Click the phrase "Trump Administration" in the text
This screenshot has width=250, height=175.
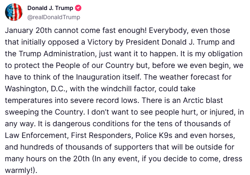click(x=57, y=54)
